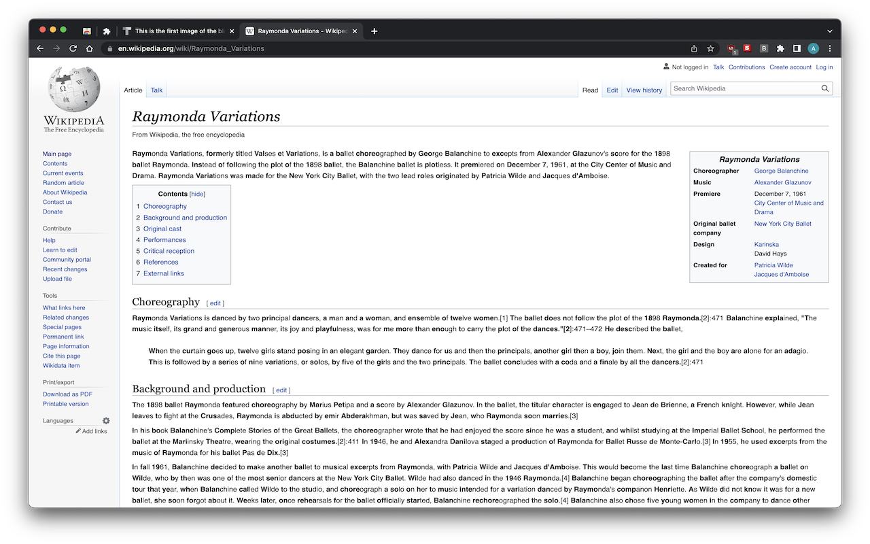870x544 pixels.
Task: Jump to Critical reception in contents
Action: 169,251
